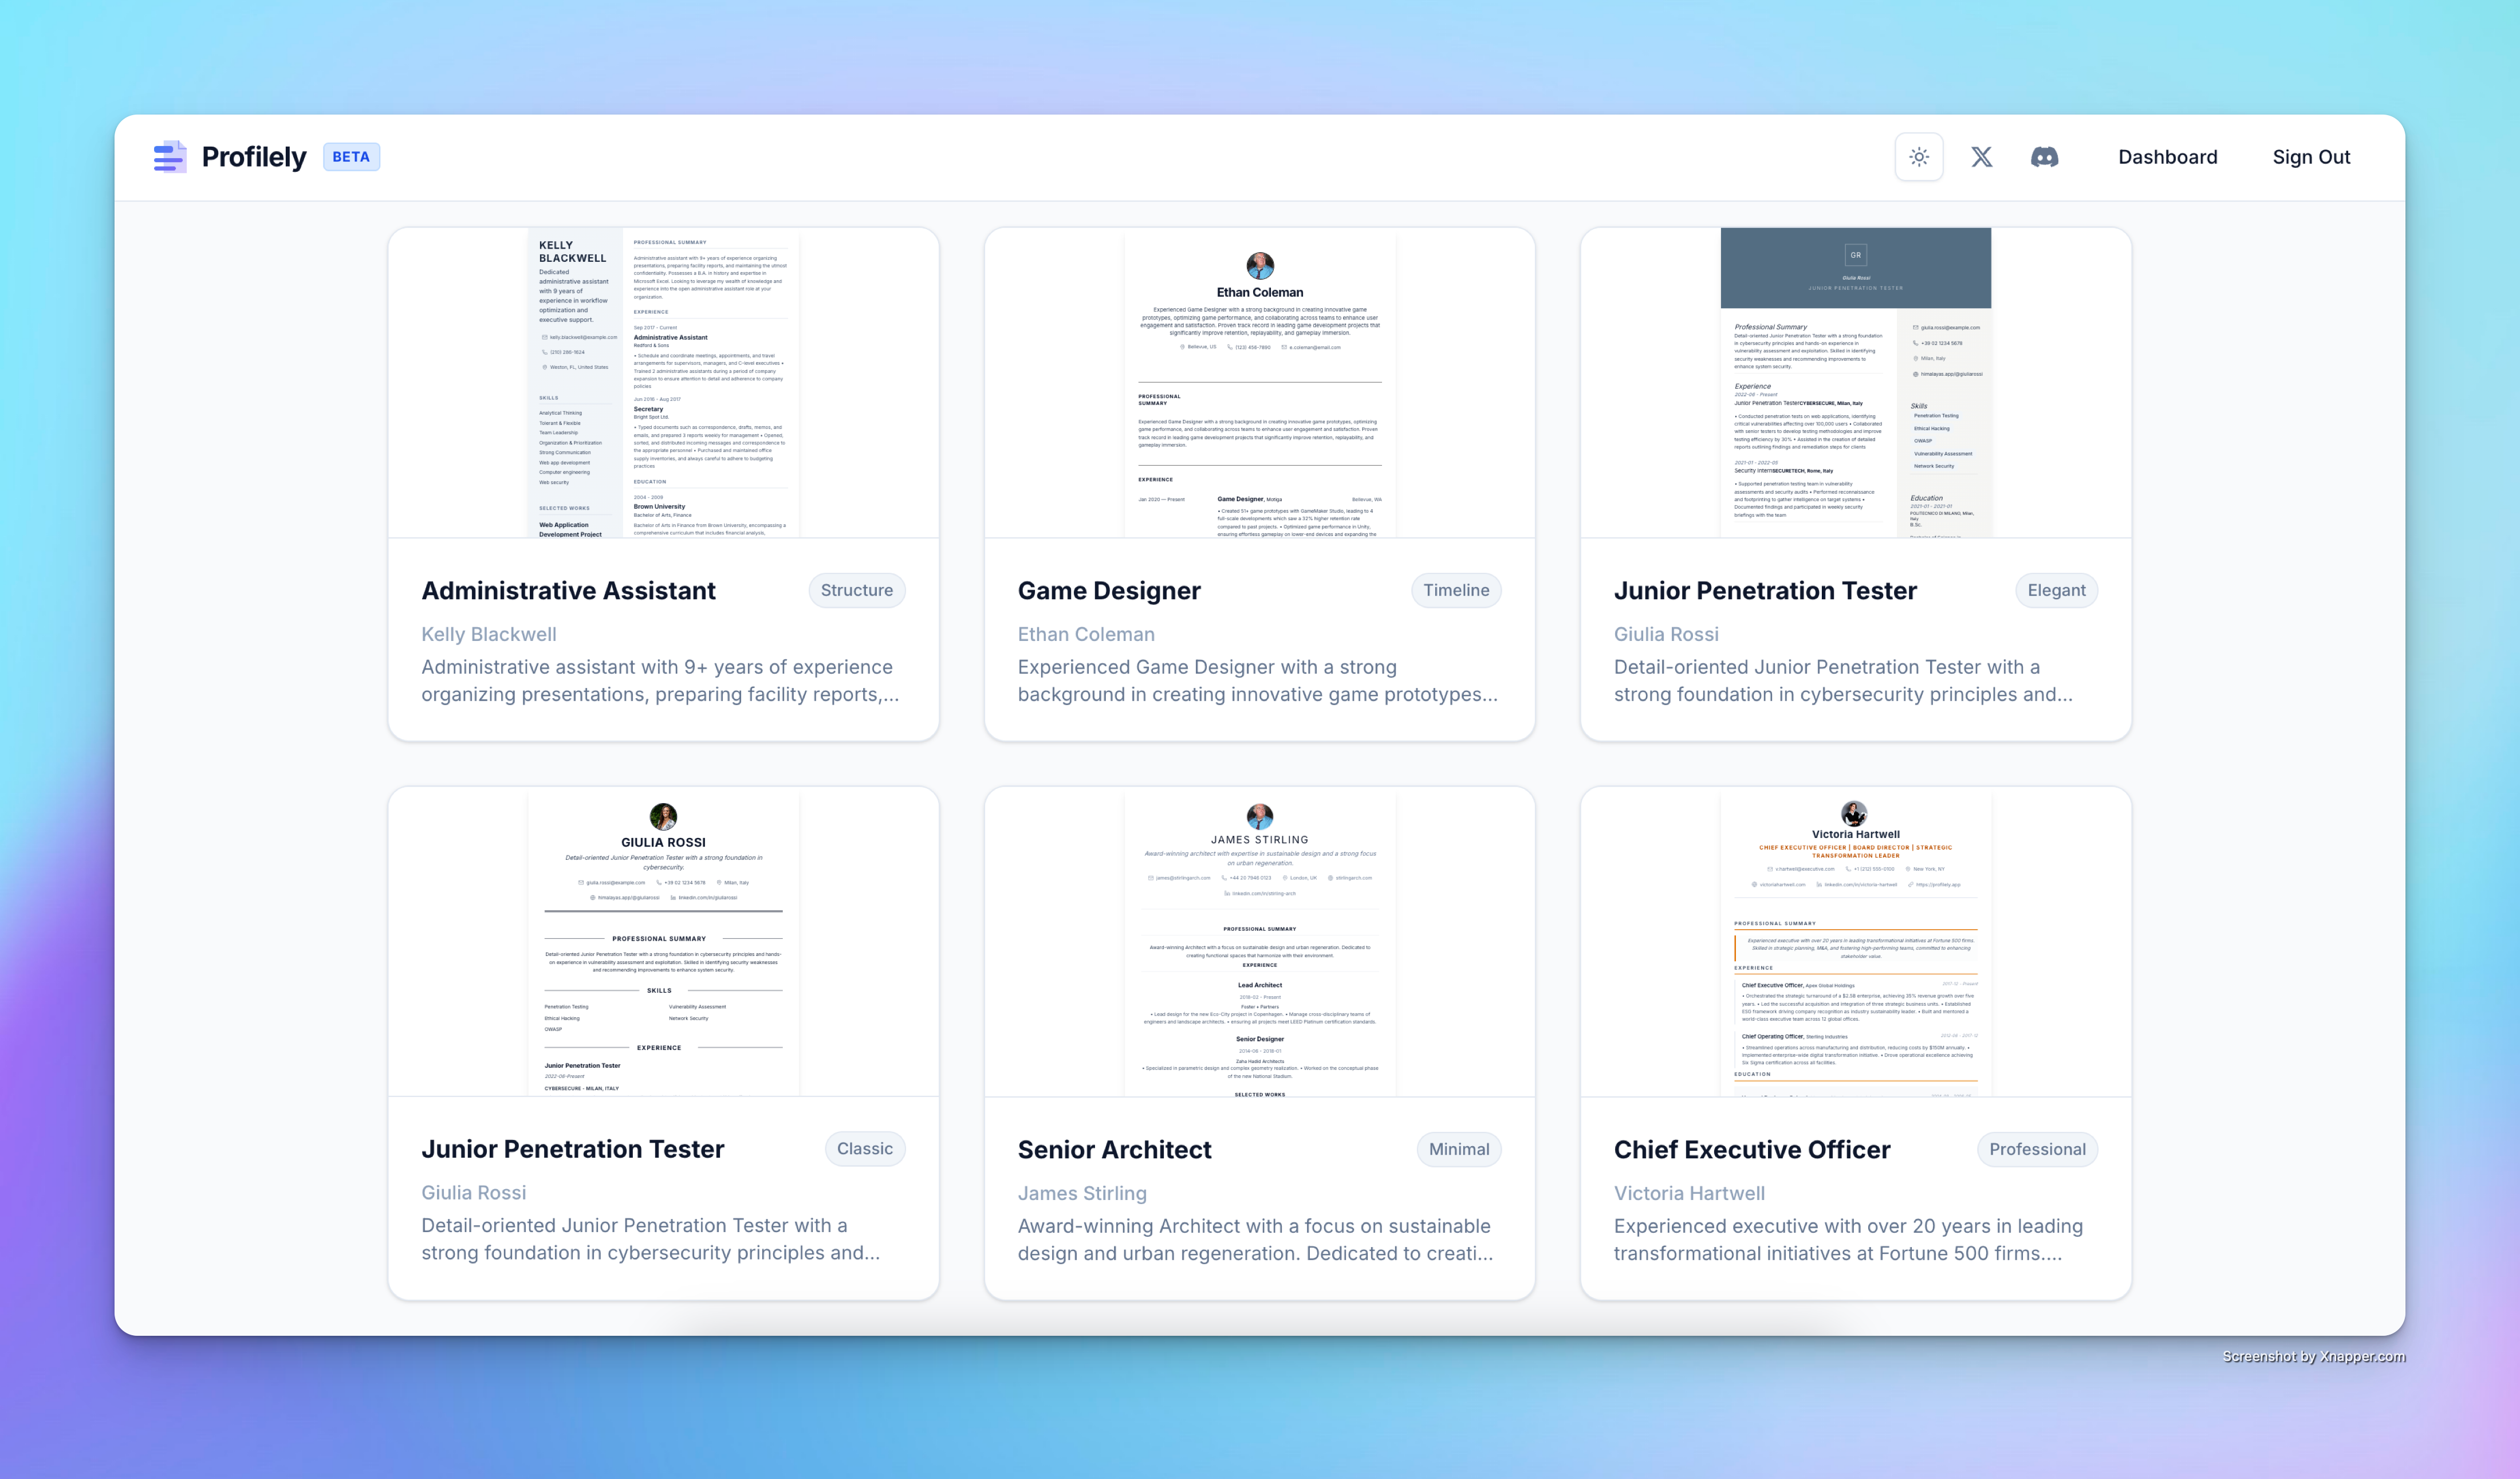Select the Elegant template badge
Screen dimensions: 2520x1479
(x=2055, y=590)
